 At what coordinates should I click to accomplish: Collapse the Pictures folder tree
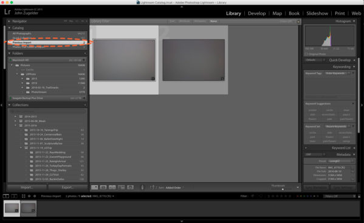pos(12,66)
